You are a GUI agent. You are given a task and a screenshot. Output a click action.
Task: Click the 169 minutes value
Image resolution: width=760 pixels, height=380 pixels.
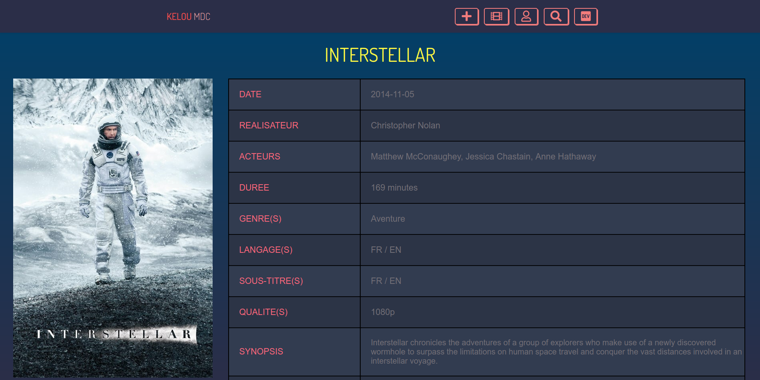coord(394,188)
